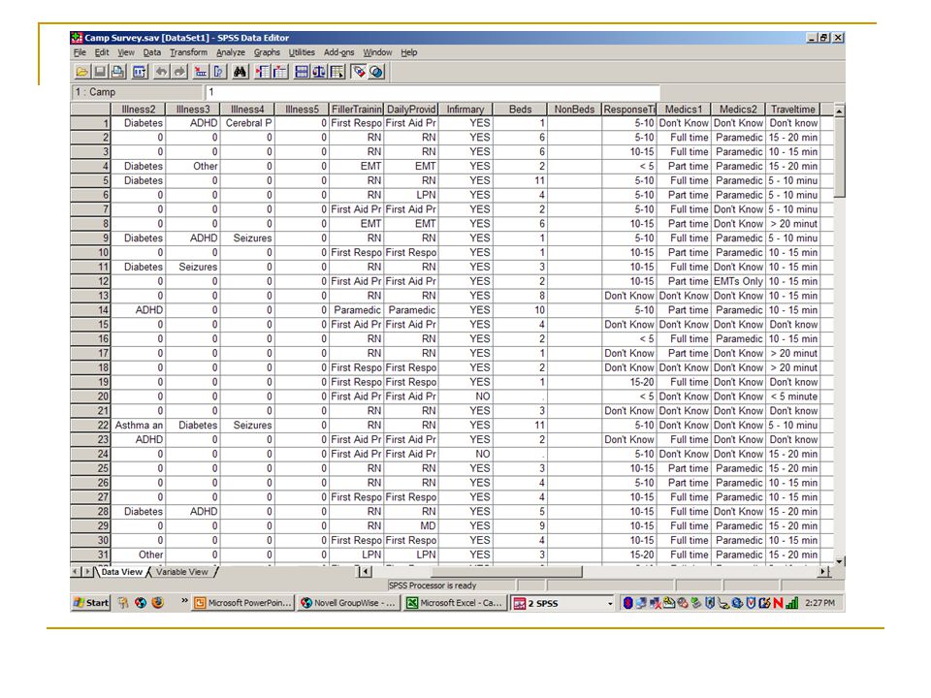This screenshot has height=698, width=931.
Task: Click the Firefox quick launch icon
Action: 157,602
